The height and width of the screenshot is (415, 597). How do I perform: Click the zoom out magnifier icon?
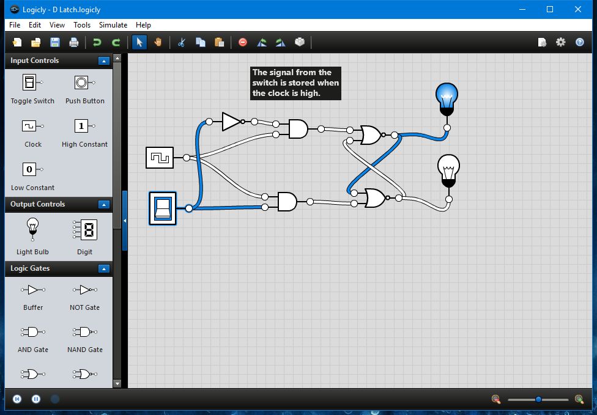pos(495,399)
